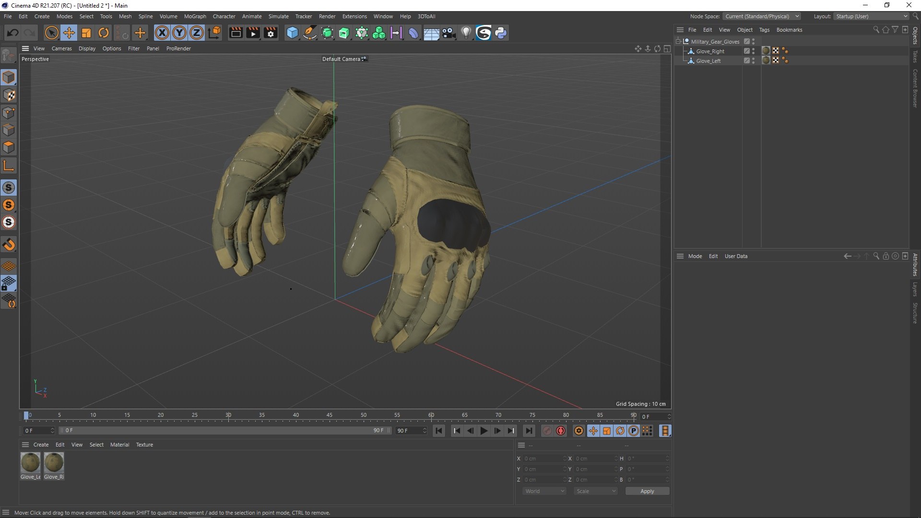
Task: Select Glove_Right object
Action: (710, 51)
